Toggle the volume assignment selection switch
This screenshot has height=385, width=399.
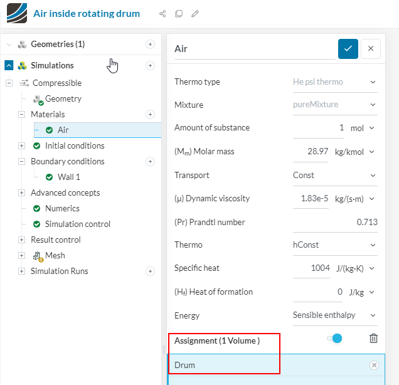pos(334,339)
